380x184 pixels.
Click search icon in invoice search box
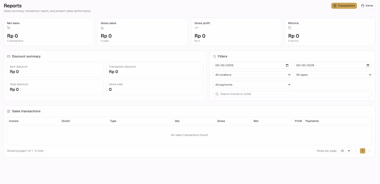coord(217,94)
